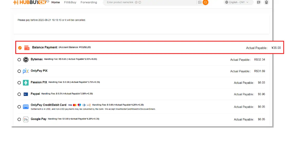Expand the English - CNY dropdown
This screenshot has width=286, height=154.
pos(238,2)
